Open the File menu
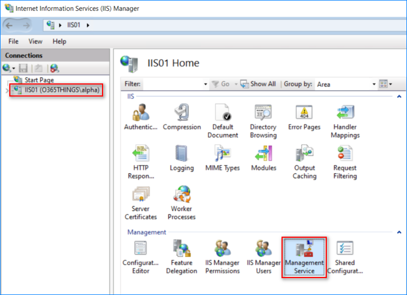 pos(13,41)
